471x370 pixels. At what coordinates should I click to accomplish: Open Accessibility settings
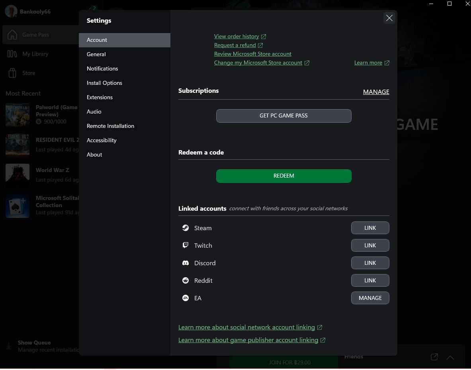pos(124,140)
